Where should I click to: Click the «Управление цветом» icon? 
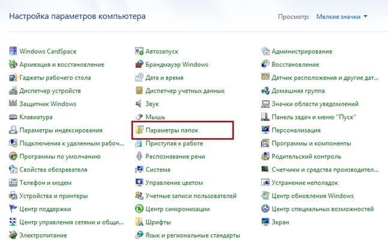tap(139, 183)
